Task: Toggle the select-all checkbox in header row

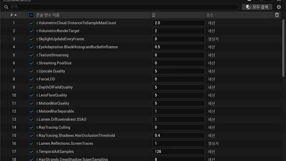Action: [31, 15]
